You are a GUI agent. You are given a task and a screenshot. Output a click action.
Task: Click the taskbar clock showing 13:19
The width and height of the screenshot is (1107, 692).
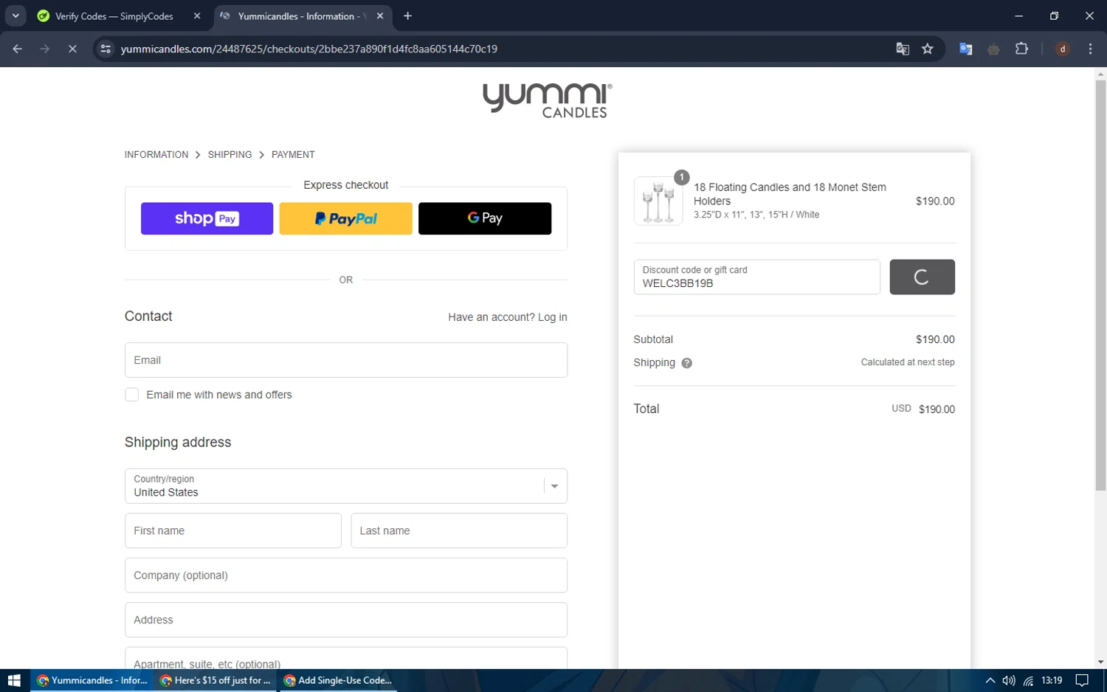point(1052,680)
